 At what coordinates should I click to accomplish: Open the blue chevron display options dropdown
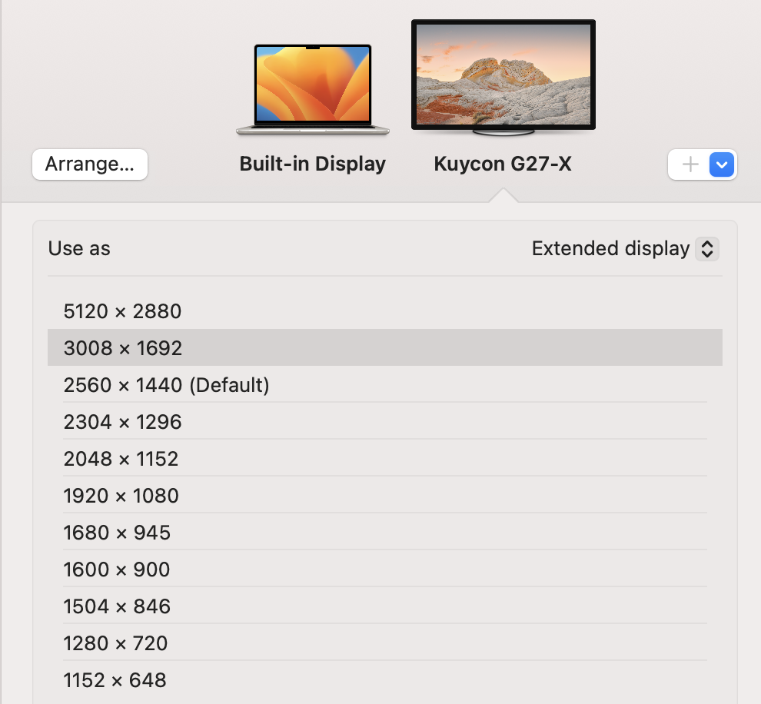click(x=722, y=164)
